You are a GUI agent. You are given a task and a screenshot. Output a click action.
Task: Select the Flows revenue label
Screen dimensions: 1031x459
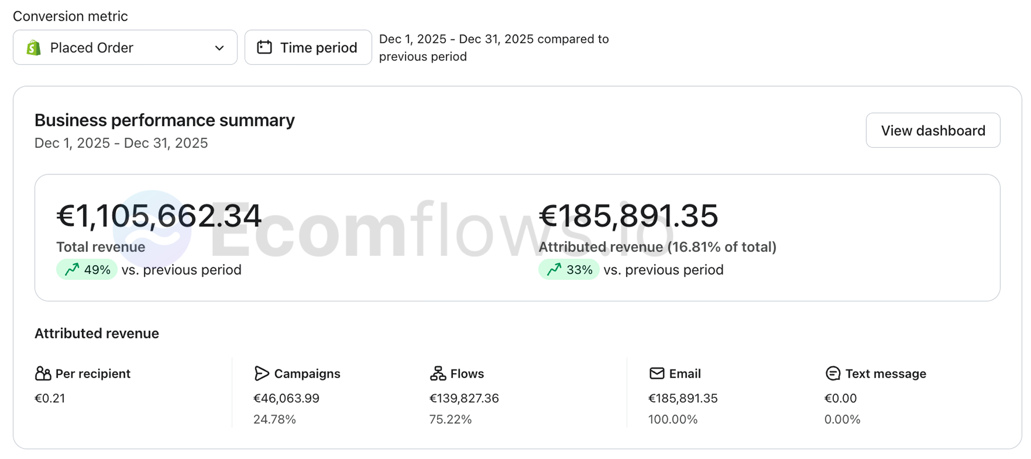click(x=467, y=374)
